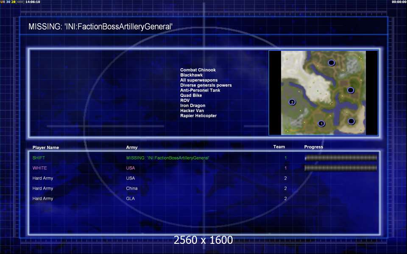The width and height of the screenshot is (407, 254).
Task: Click the China army cell
Action: [132, 188]
